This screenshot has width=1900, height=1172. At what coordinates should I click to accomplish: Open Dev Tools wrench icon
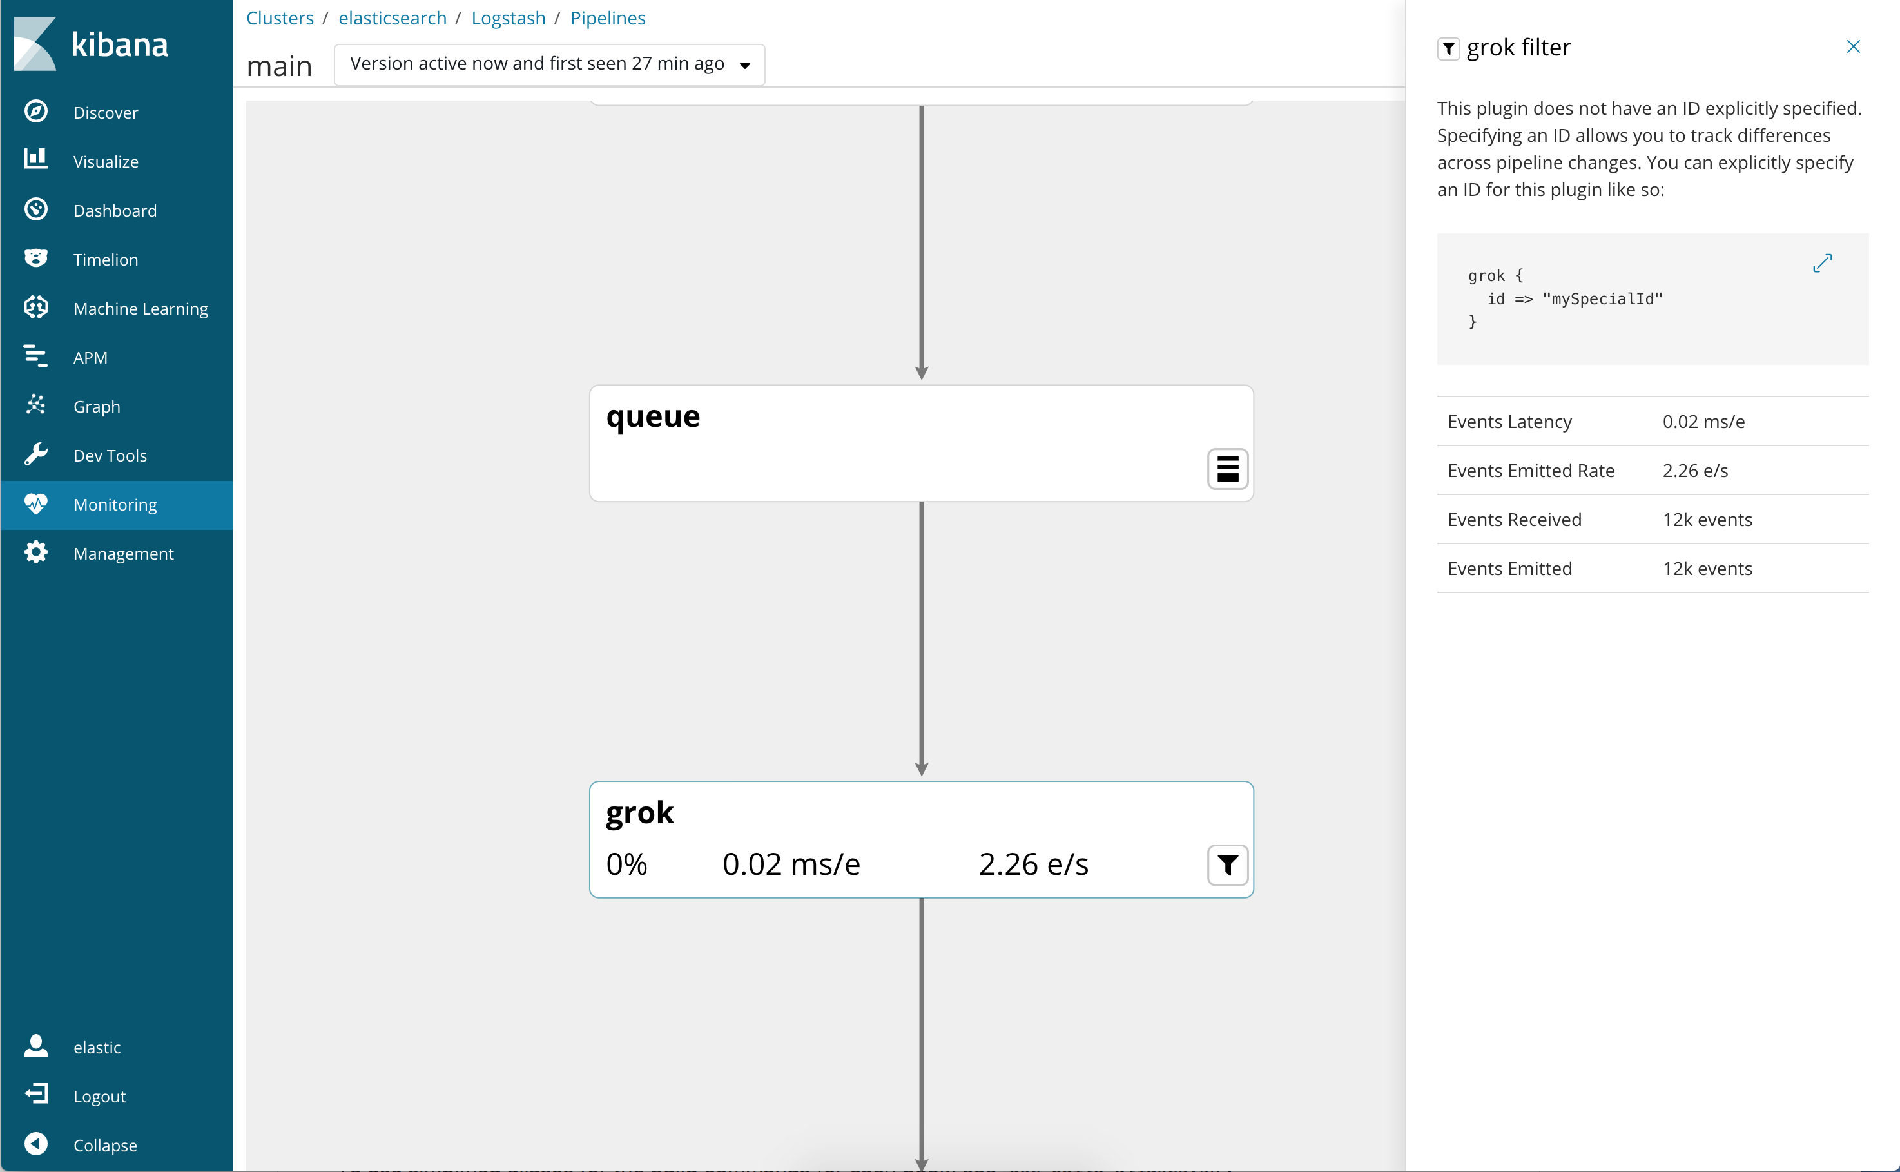coord(35,454)
